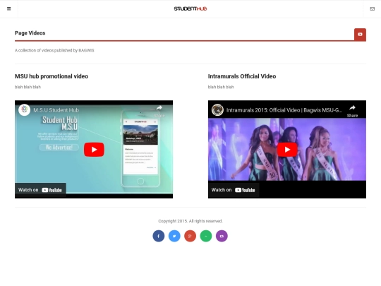Screen dimensions: 381x286
Task: Click the purple video footer icon
Action: 222,236
